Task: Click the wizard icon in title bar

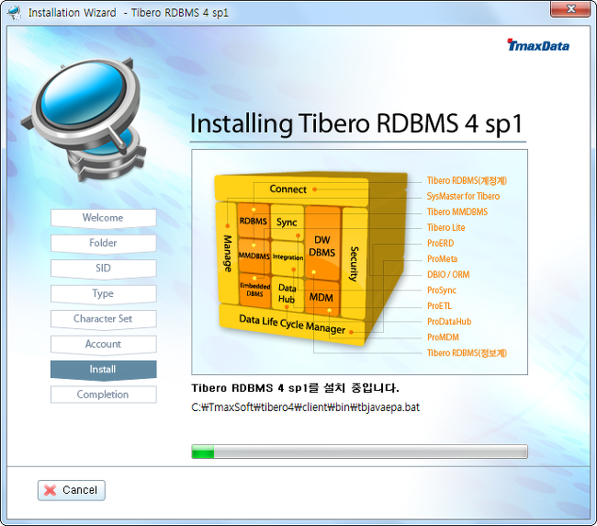Action: pos(16,12)
